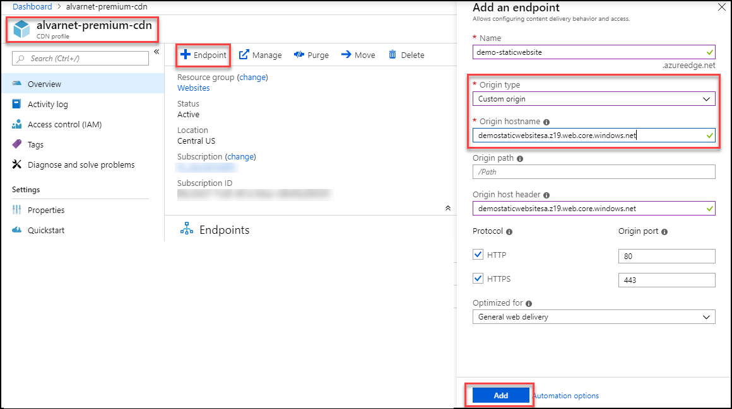Click the Delete trash icon
Viewport: 732px width, 409px height.
coord(393,55)
